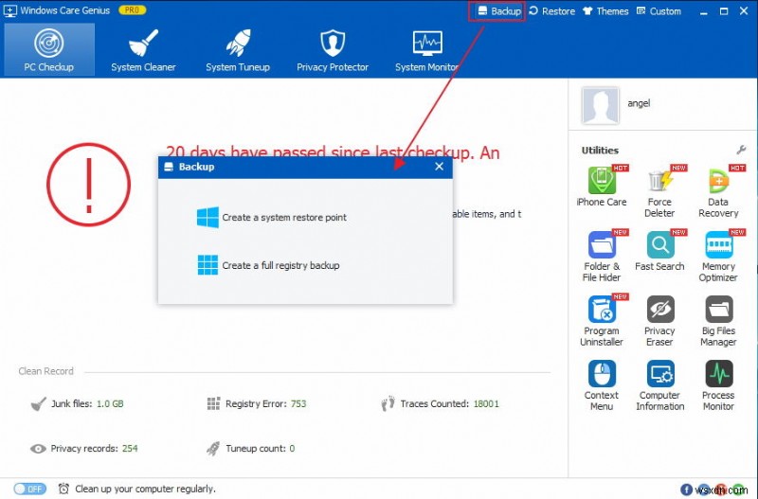The image size is (758, 499).
Task: Click Privacy records value 254
Action: pyautogui.click(x=130, y=449)
